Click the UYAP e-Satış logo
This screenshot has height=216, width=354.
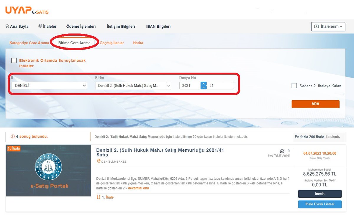pyautogui.click(x=27, y=10)
